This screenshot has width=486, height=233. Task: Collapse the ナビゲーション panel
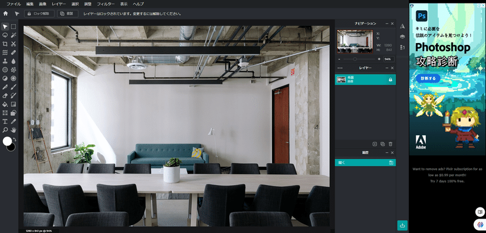[x=387, y=24]
